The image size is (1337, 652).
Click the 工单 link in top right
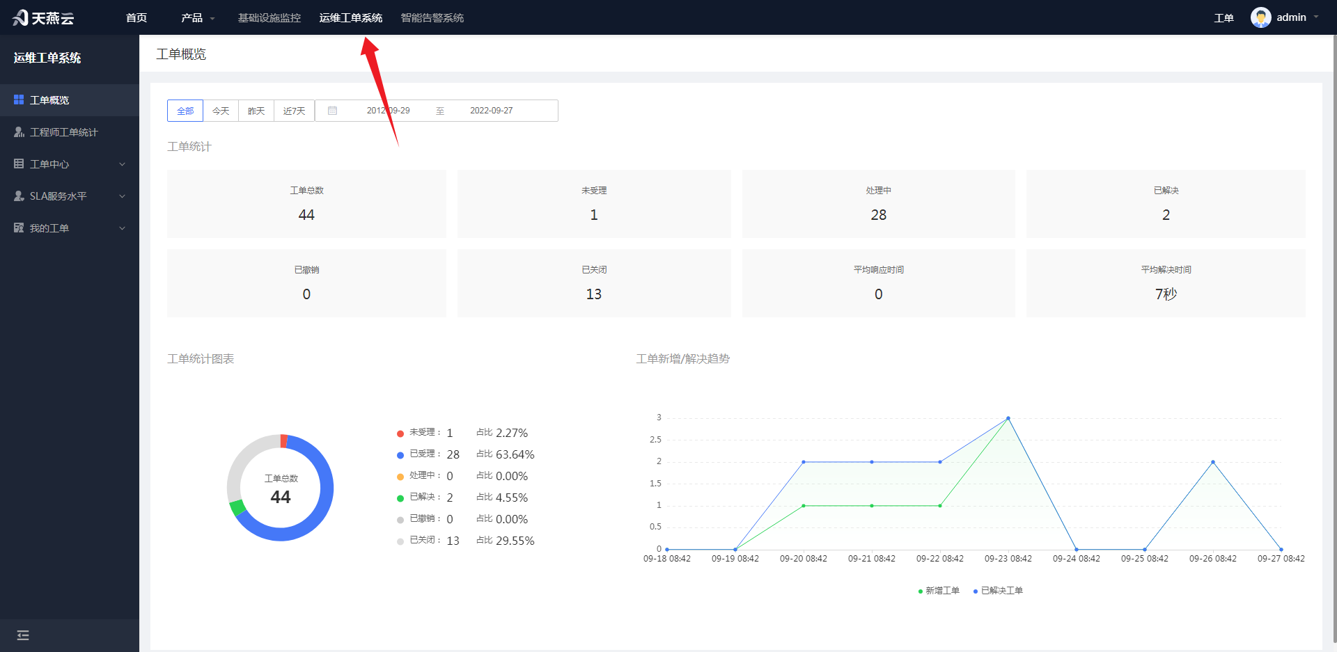[1224, 18]
